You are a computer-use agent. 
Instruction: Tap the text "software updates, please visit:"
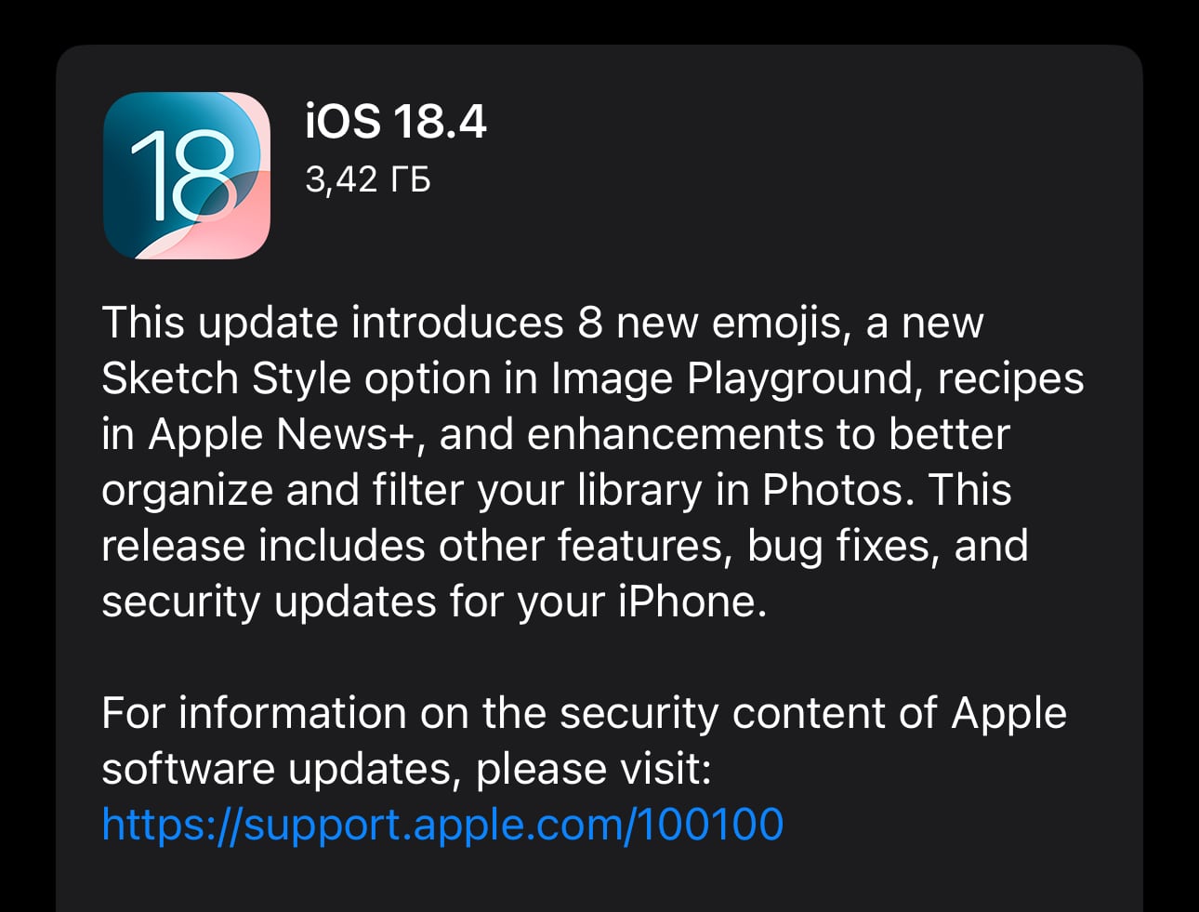pos(406,770)
